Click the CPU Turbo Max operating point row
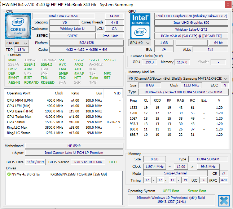 pyautogui.click(x=63, y=117)
